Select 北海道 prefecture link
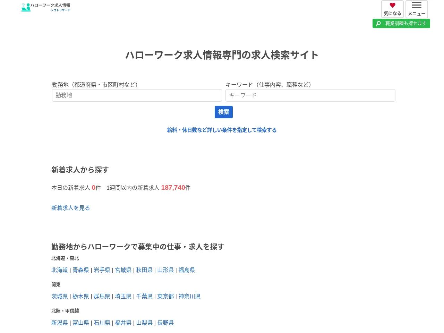The width and height of the screenshot is (444, 333). click(x=60, y=270)
